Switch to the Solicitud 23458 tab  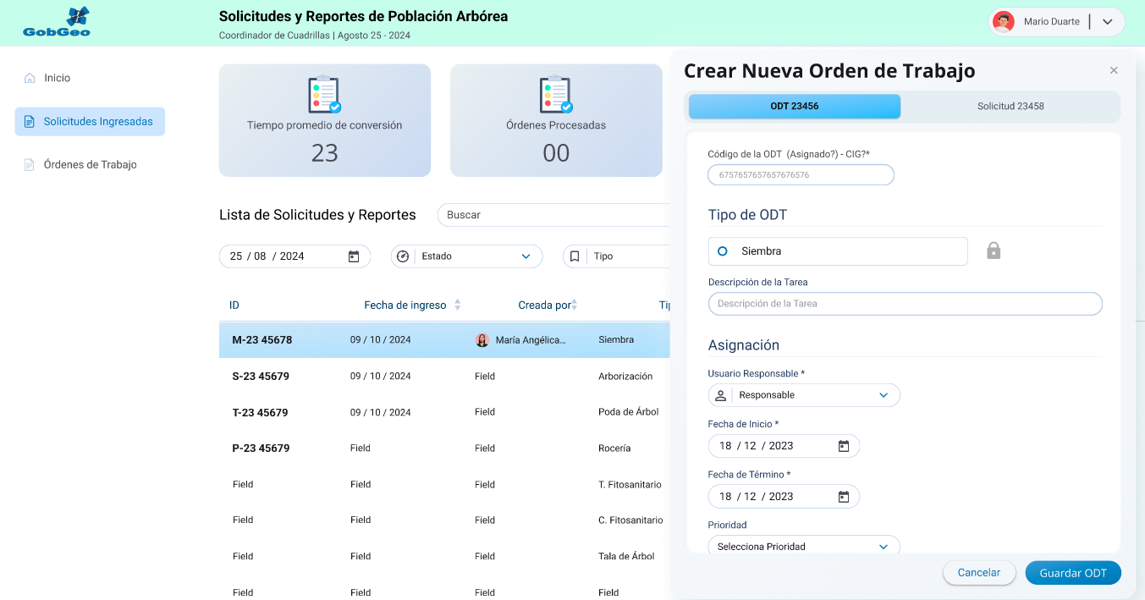click(x=1010, y=107)
